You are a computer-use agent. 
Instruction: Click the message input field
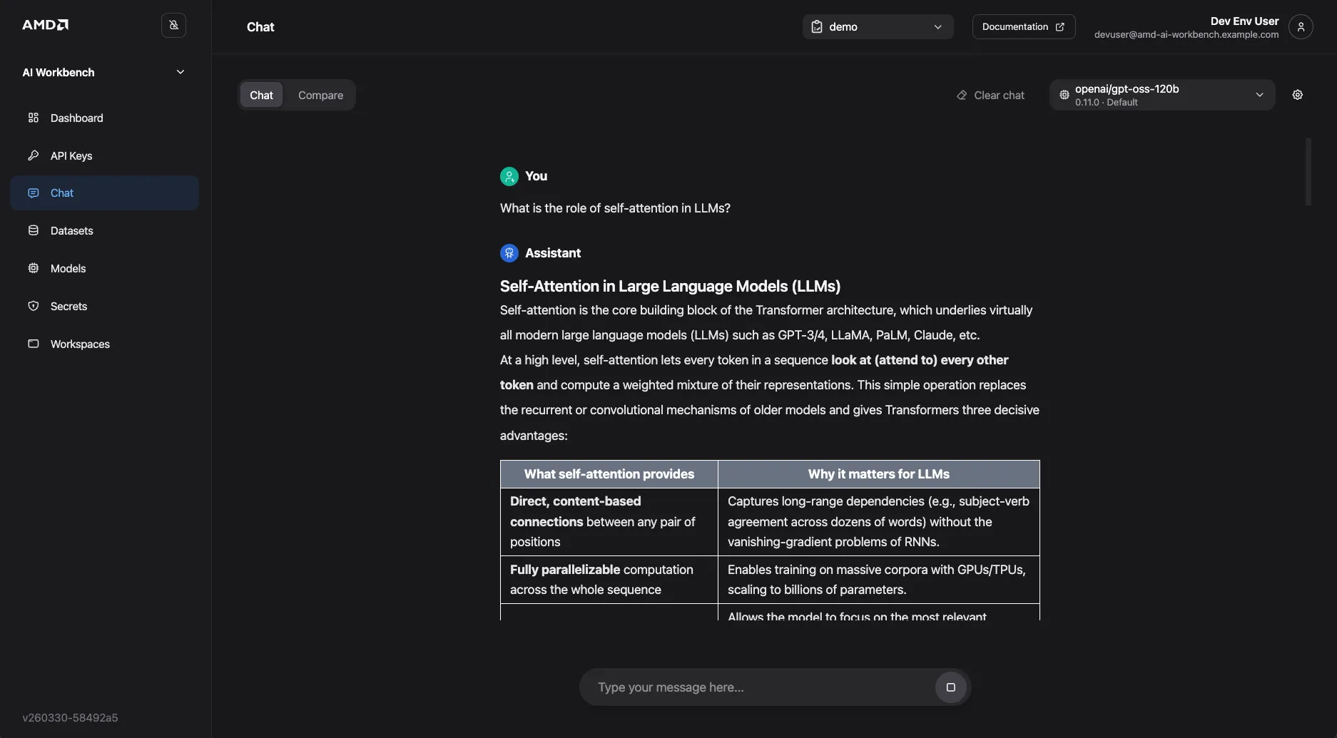pyautogui.click(x=762, y=687)
